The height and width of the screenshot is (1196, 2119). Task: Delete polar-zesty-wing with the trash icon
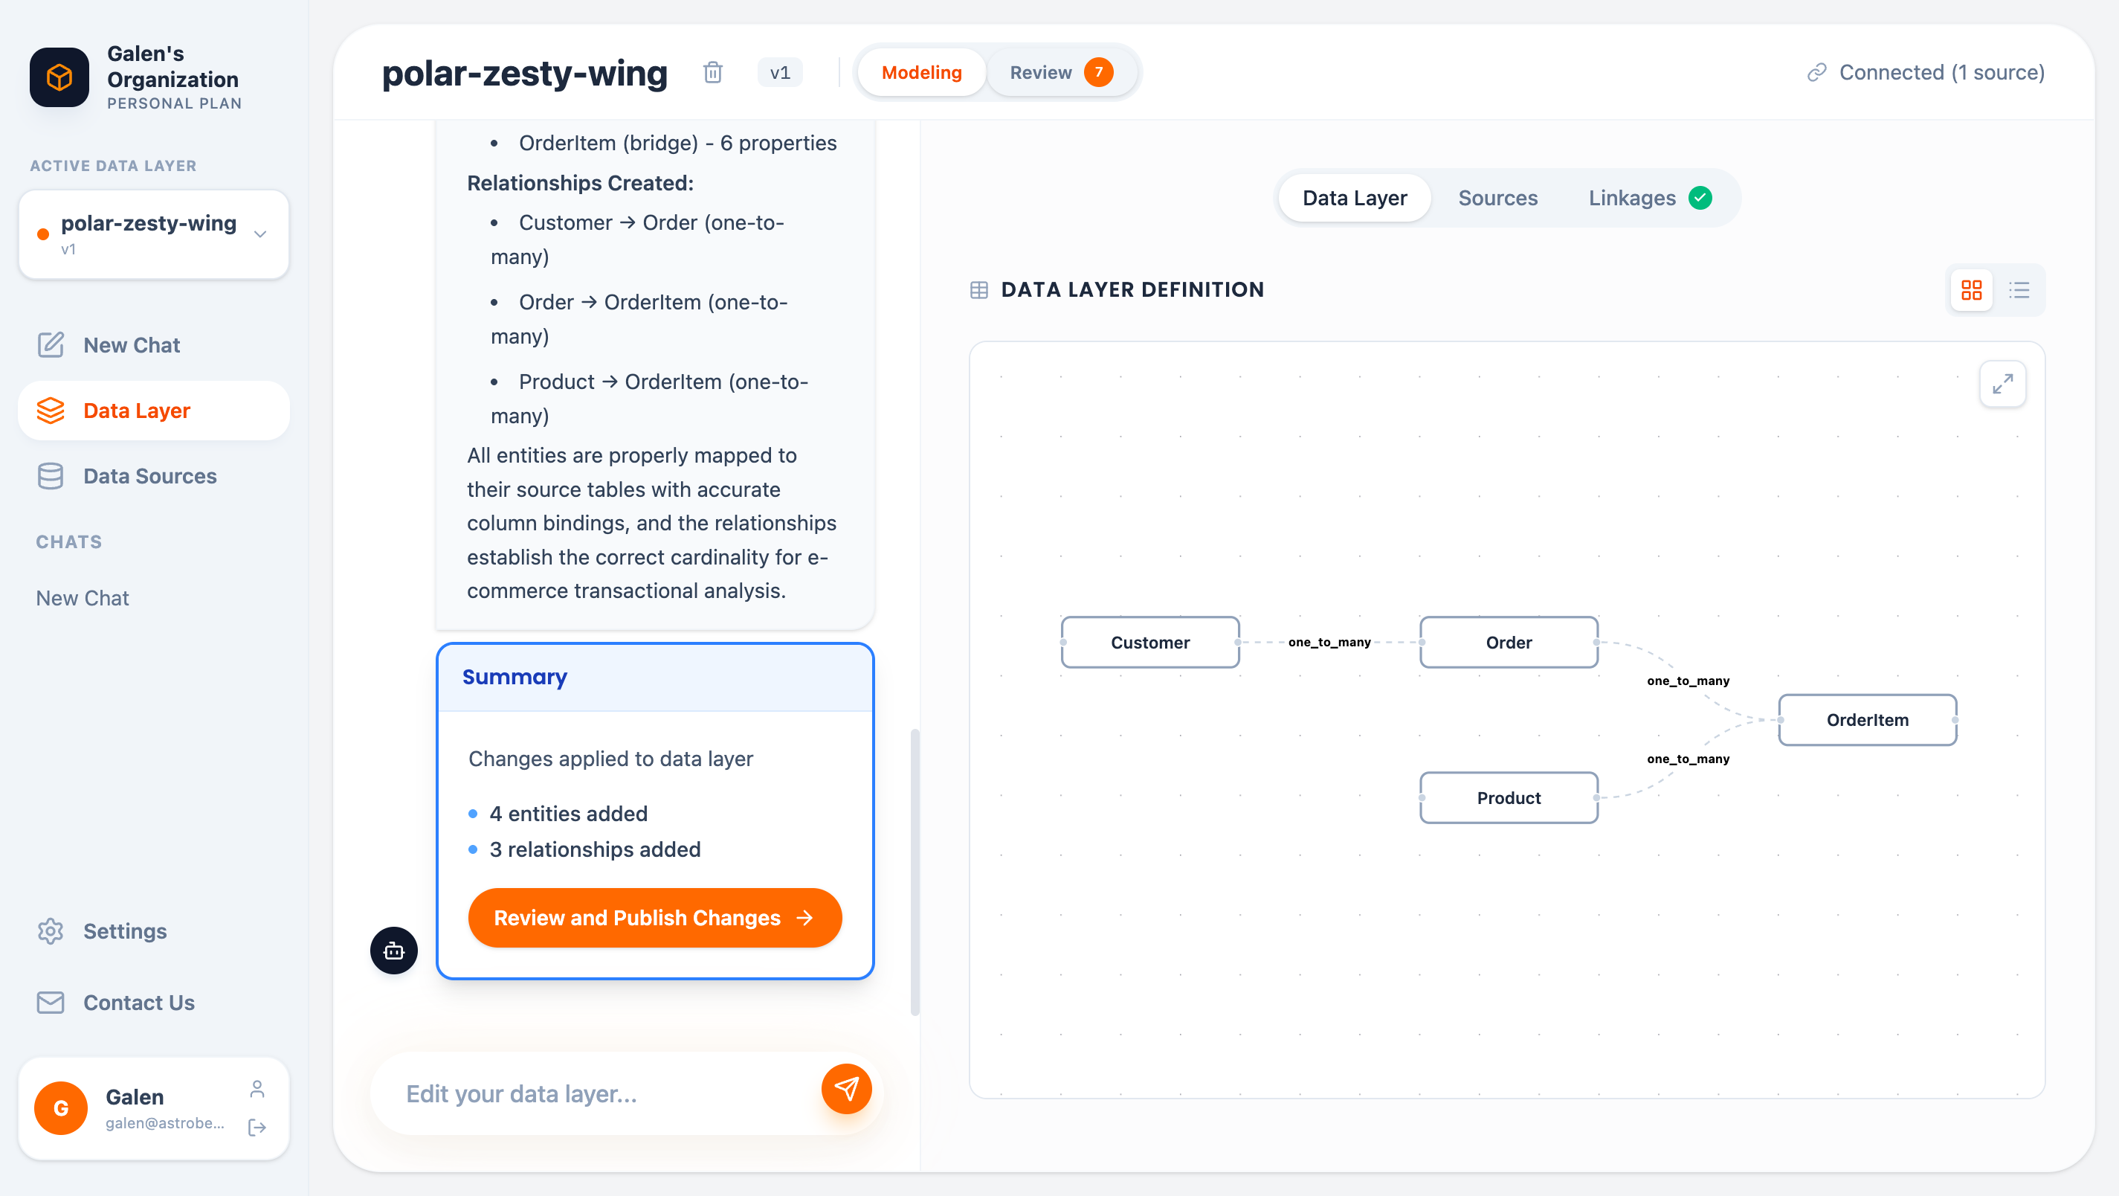(712, 72)
